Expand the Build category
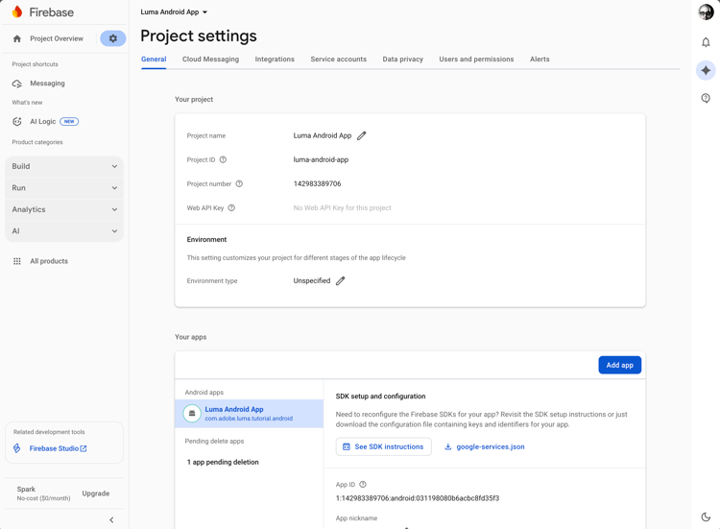The image size is (720, 529). [64, 166]
